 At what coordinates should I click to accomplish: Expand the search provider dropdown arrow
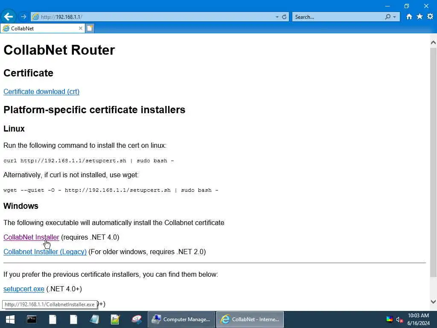point(394,17)
